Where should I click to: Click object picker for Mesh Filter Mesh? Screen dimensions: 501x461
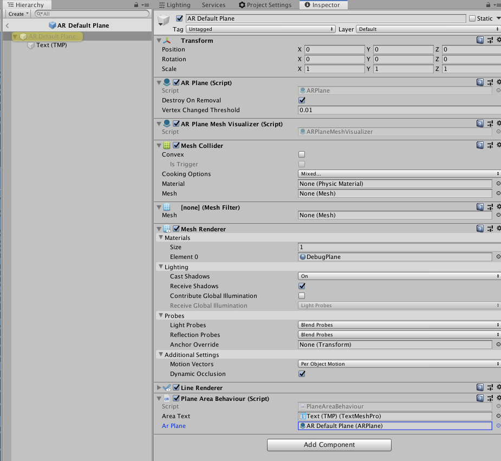coord(498,215)
